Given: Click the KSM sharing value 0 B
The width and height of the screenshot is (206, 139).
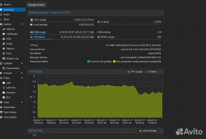Looking at the screenshot, I should click(x=159, y=32).
